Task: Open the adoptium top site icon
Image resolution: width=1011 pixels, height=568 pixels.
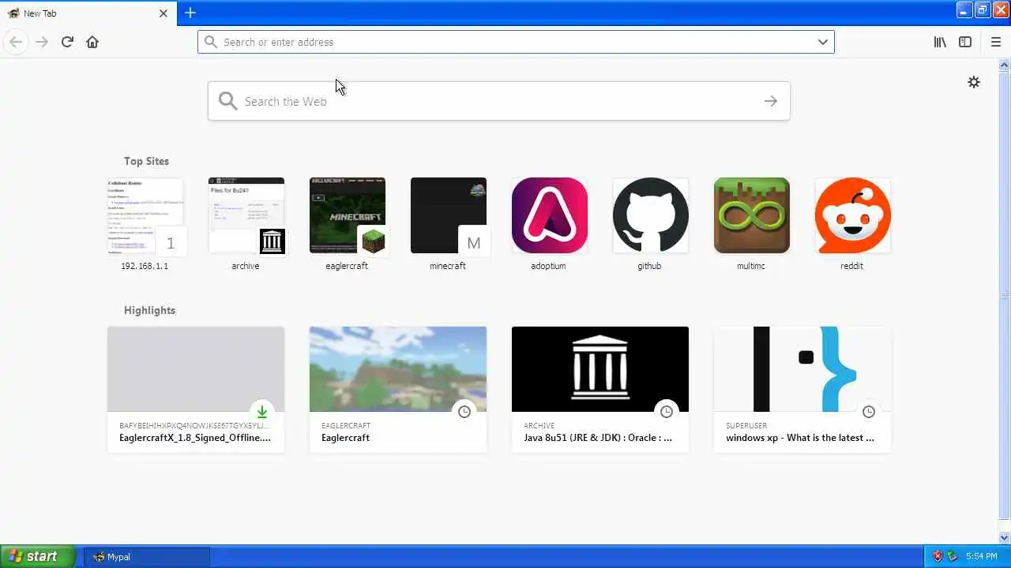Action: [550, 215]
